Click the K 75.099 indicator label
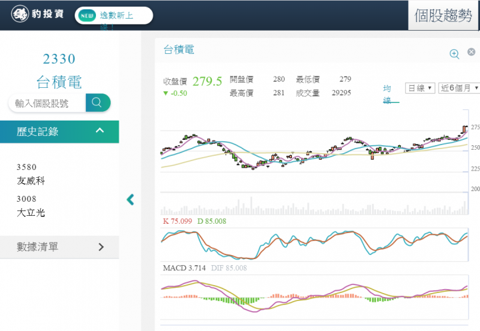Image resolution: width=480 pixels, height=331 pixels. pyautogui.click(x=177, y=221)
